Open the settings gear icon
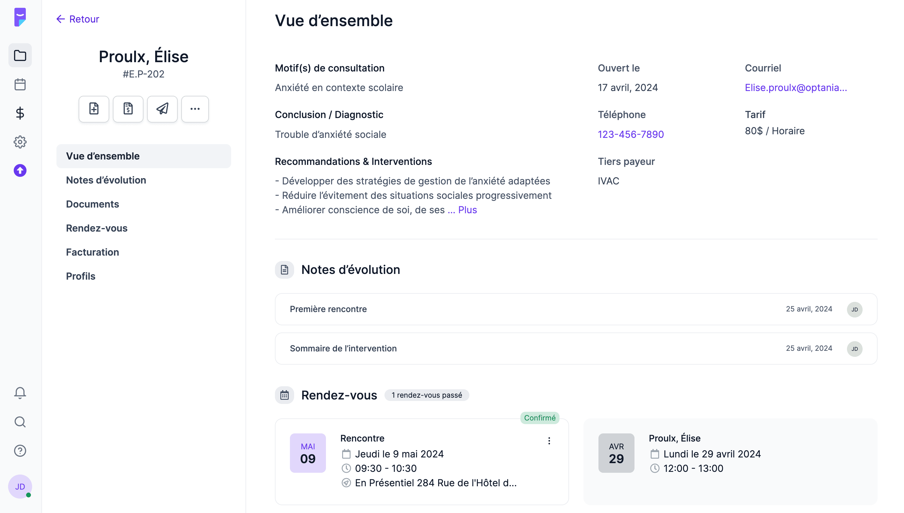The width and height of the screenshot is (904, 513). pos(20,142)
